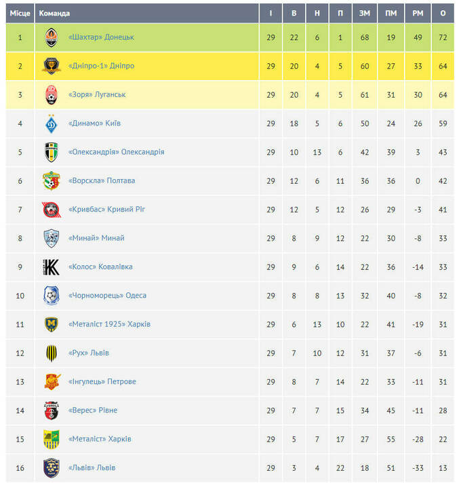Click the Inhulets Petrove club logo
Image resolution: width=461 pixels, height=485 pixels.
[x=52, y=382]
